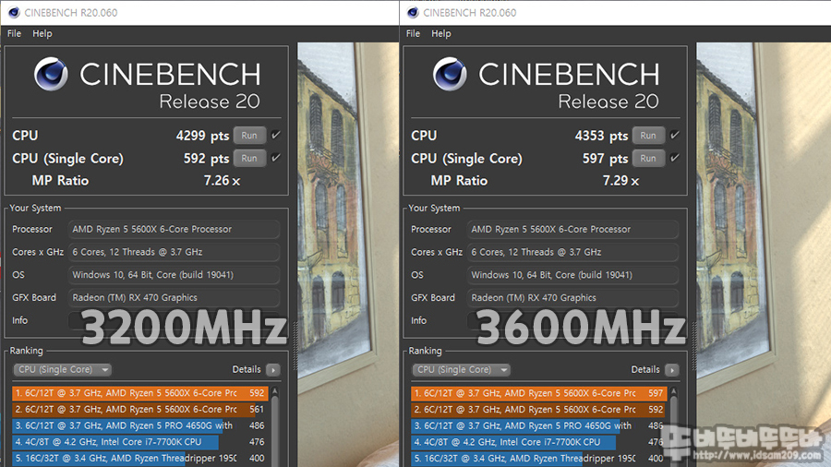The width and height of the screenshot is (831, 467).
Task: Toggle the CPU Single Core checkbox in the right window
Action: pyautogui.click(x=674, y=158)
